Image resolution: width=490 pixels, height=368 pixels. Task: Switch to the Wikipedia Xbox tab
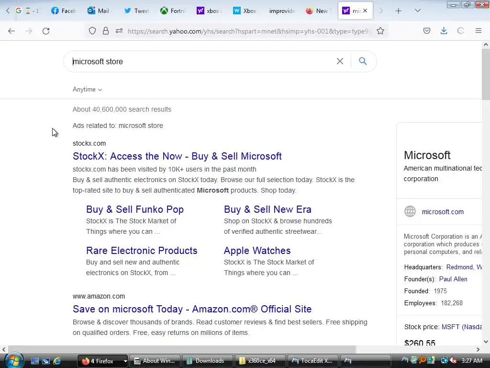coord(245,11)
